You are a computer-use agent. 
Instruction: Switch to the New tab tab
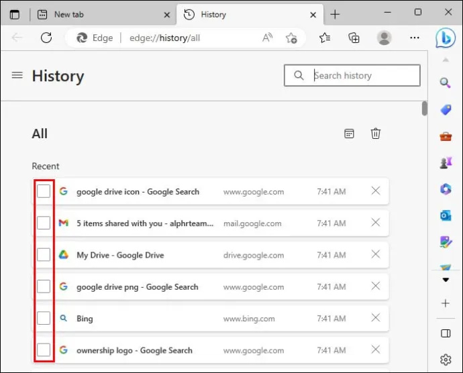point(104,15)
